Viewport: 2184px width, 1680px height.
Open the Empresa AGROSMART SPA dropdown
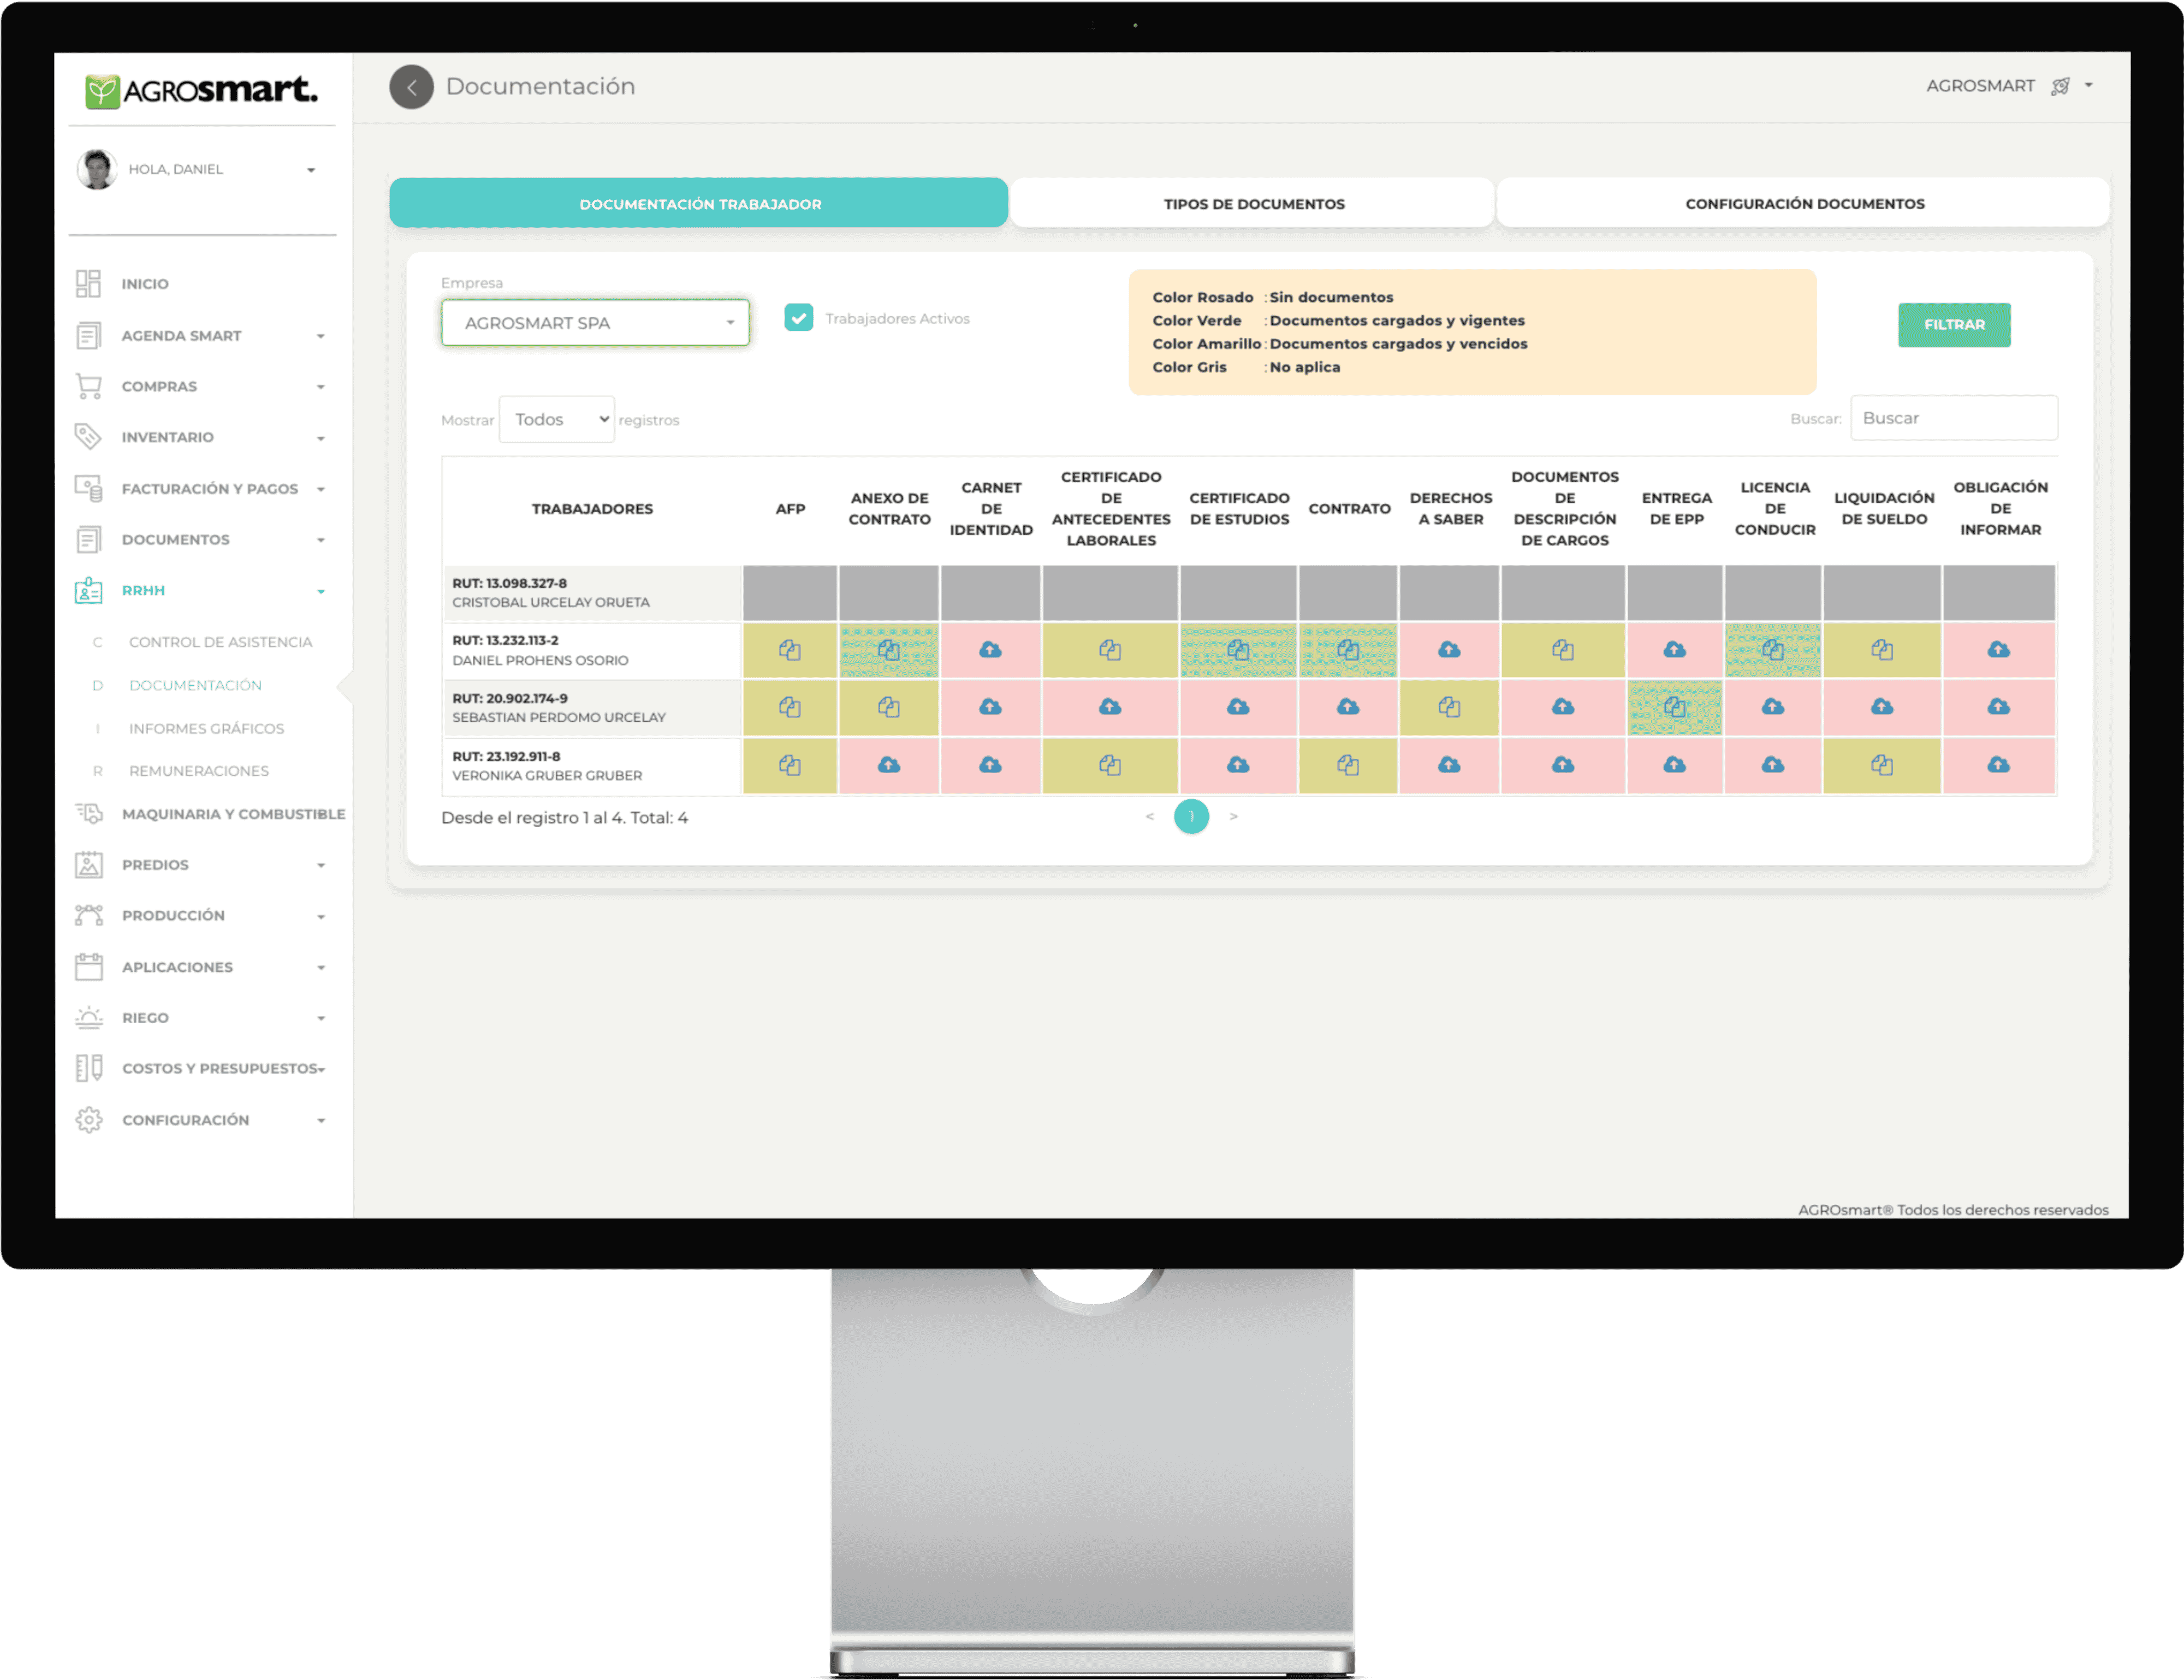click(x=595, y=323)
